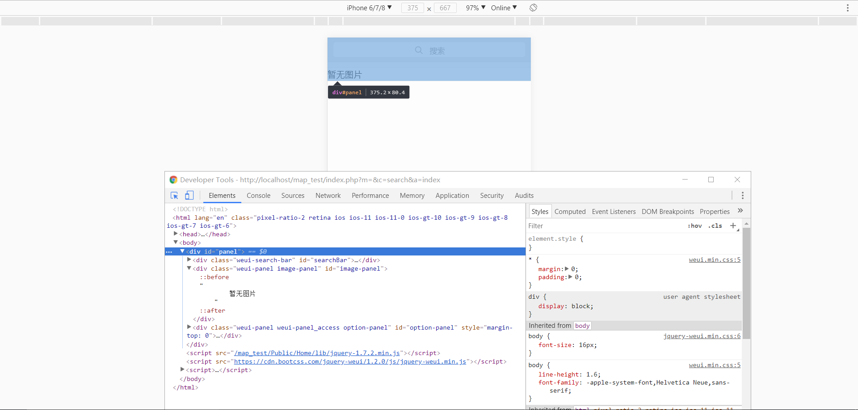The height and width of the screenshot is (410, 858).
Task: Switch to the Console tab
Action: coord(258,196)
